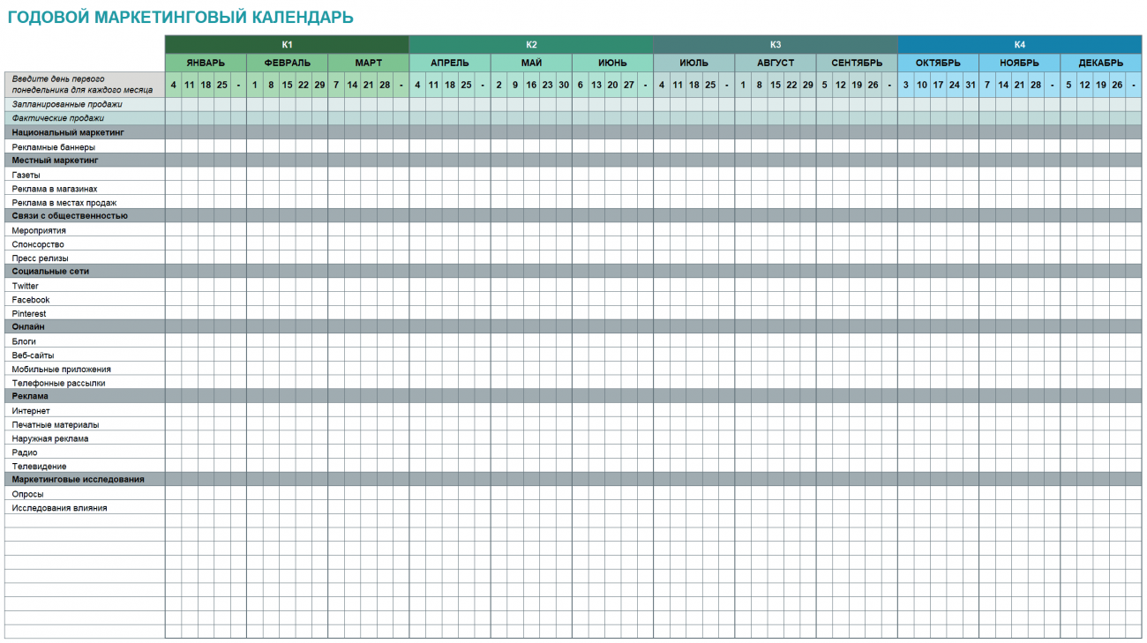This screenshot has height=643, width=1147.
Task: Click date 6 under ИЮНЬ
Action: (581, 85)
